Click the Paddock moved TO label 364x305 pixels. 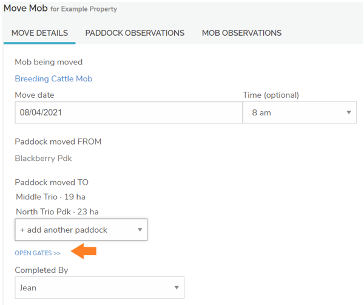coord(52,182)
